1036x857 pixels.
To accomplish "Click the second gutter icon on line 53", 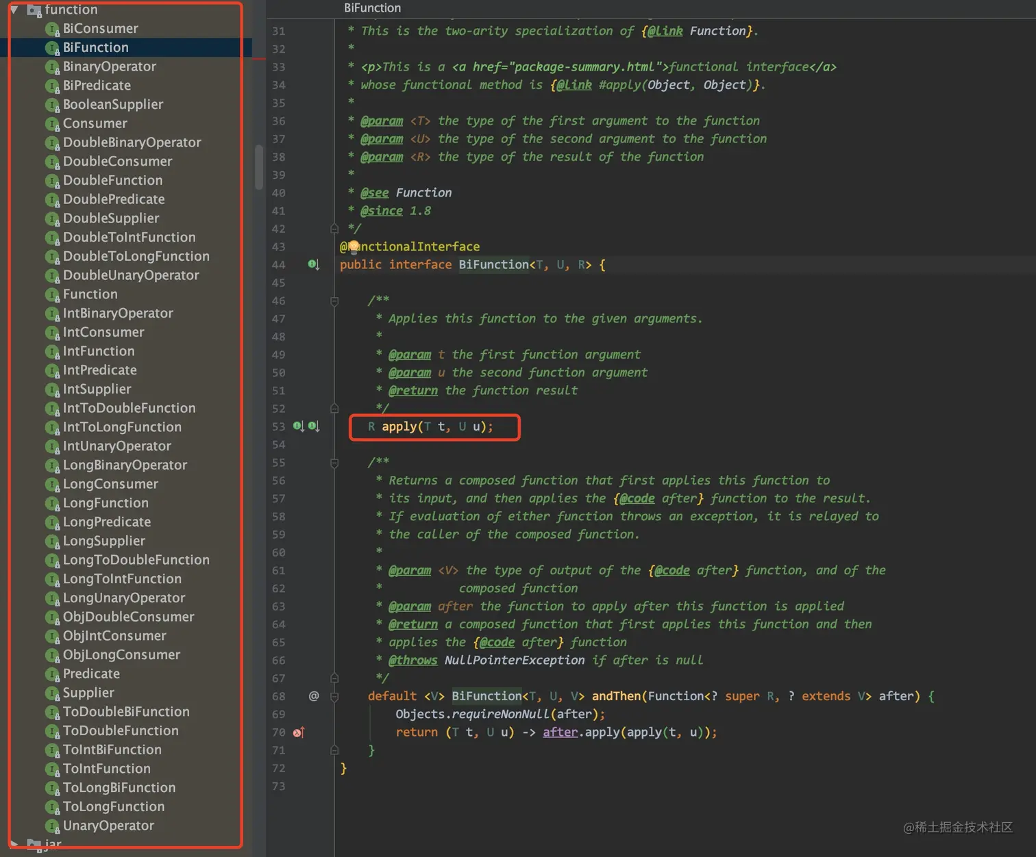I will coord(313,426).
